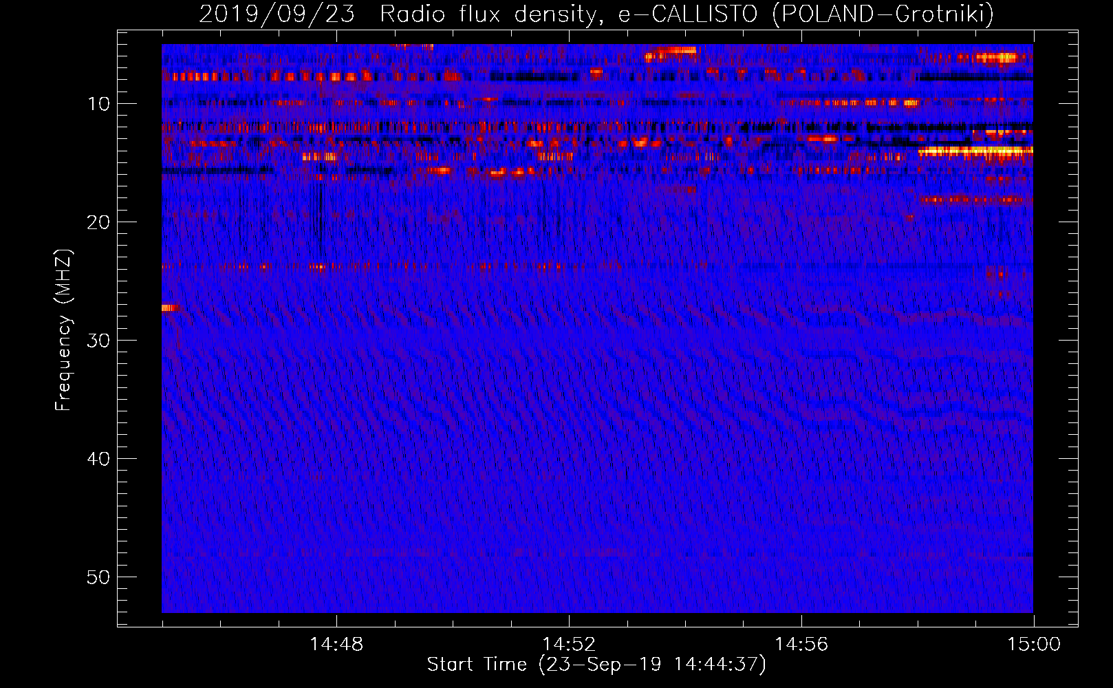Click the 'Frequency (MHZ)' axis label
Image resolution: width=1113 pixels, height=688 pixels.
click(63, 330)
